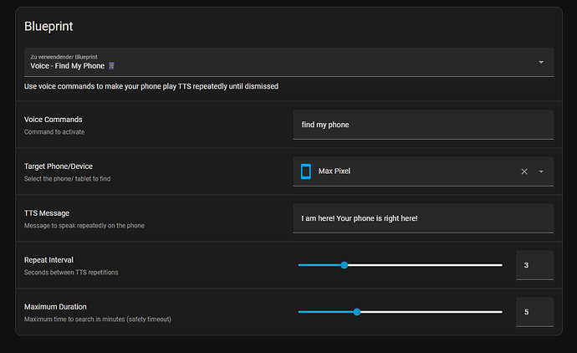This screenshot has width=577, height=353.
Task: Click the Repeat Interval slider track's right end
Action: coord(500,265)
